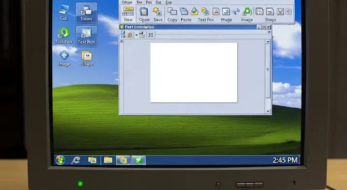Select the Image desktop icon
The image size is (347, 190).
coord(64,58)
